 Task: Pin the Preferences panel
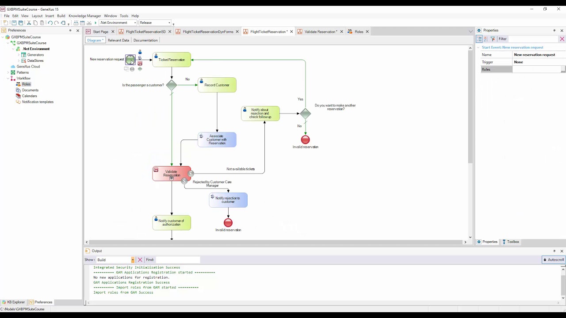click(x=70, y=30)
